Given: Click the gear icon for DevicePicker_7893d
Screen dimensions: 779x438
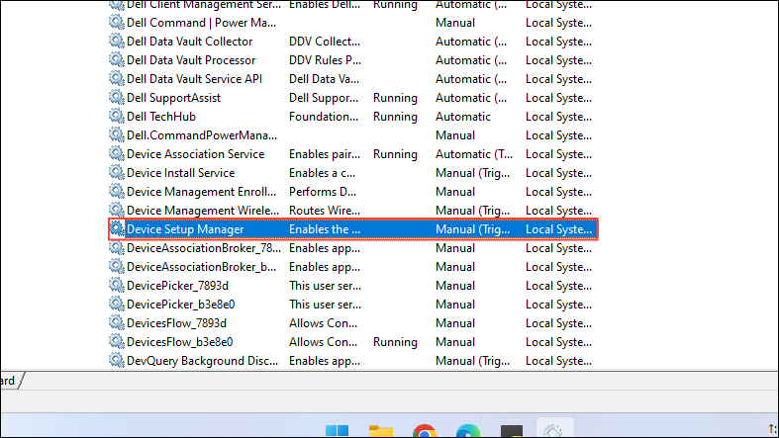Looking at the screenshot, I should point(116,285).
